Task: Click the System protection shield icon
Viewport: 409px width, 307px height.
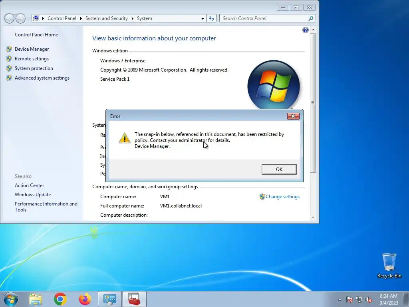Action: click(x=9, y=68)
